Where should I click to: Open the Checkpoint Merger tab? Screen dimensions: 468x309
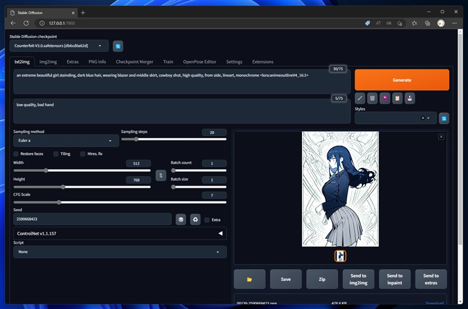[135, 62]
